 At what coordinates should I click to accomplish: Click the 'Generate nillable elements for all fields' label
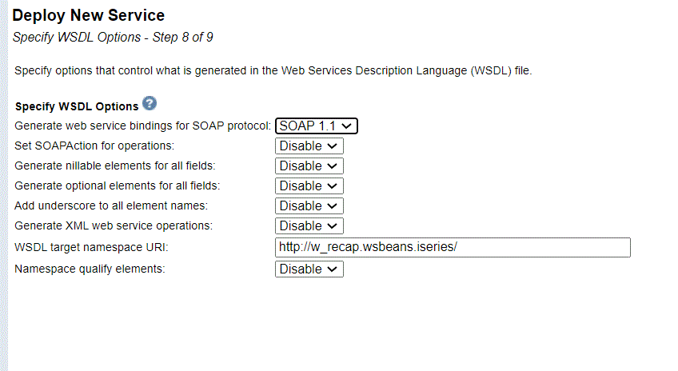click(115, 166)
